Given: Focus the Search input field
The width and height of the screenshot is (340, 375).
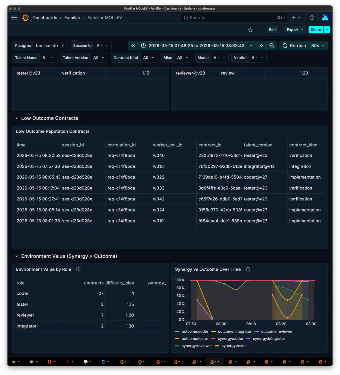Looking at the screenshot, I should [x=234, y=18].
